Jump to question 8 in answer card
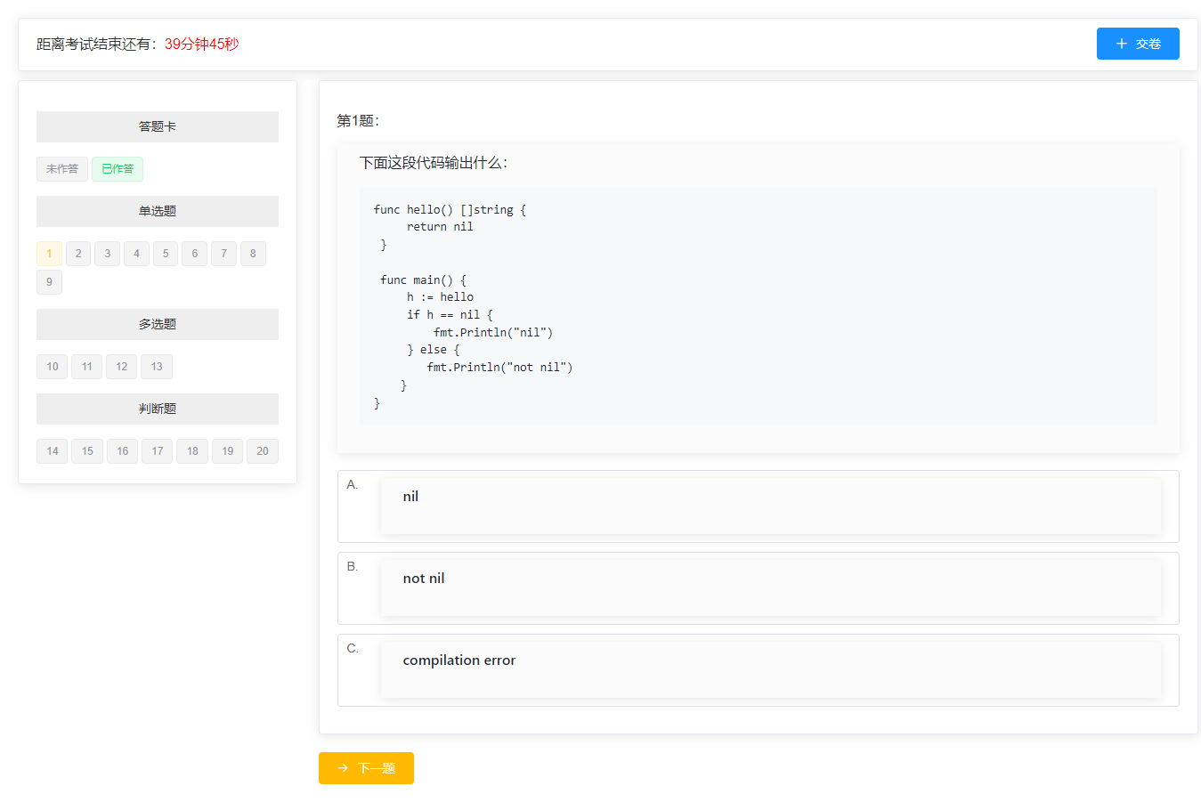 point(253,254)
